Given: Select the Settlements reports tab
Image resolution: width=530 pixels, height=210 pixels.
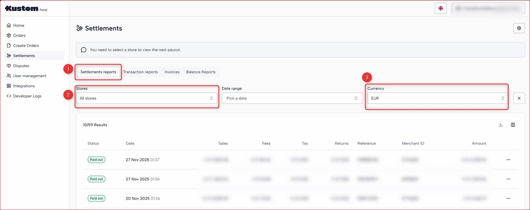Looking at the screenshot, I should [98, 72].
